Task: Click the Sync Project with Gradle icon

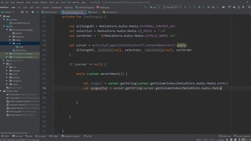Action: pos(234,7)
